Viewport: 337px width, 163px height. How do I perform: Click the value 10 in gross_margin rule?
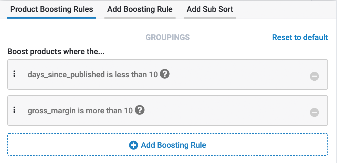click(128, 111)
